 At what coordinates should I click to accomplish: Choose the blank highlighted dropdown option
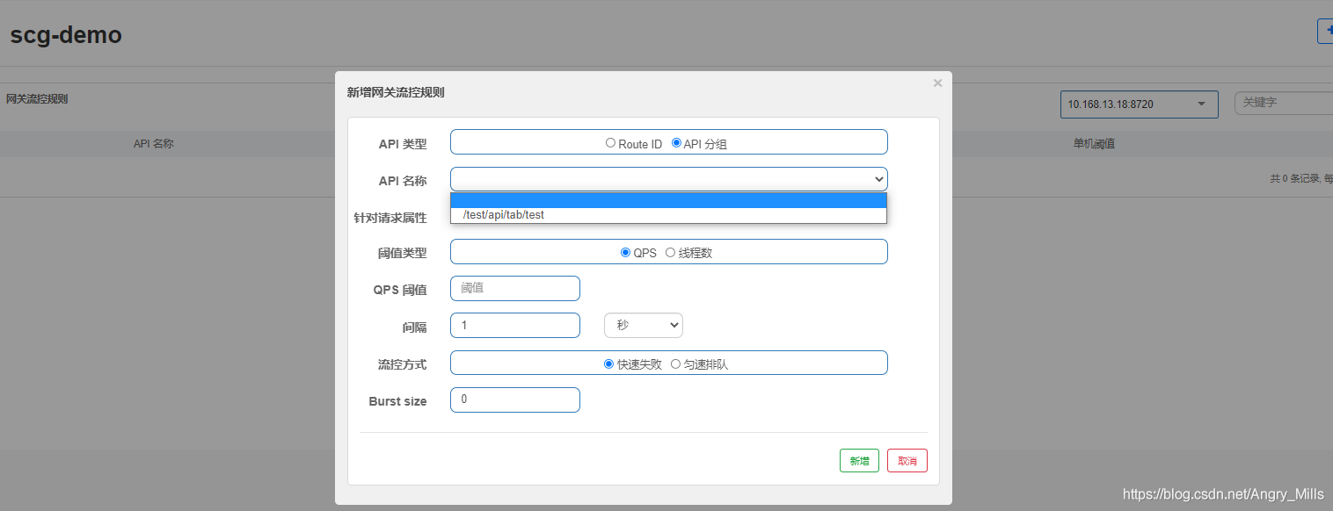668,200
